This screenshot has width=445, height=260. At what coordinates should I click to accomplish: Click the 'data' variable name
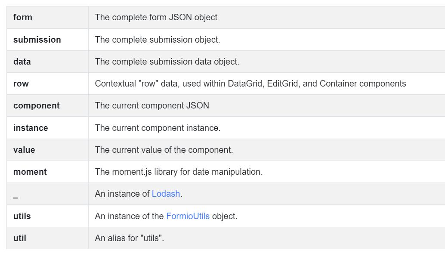click(x=22, y=62)
